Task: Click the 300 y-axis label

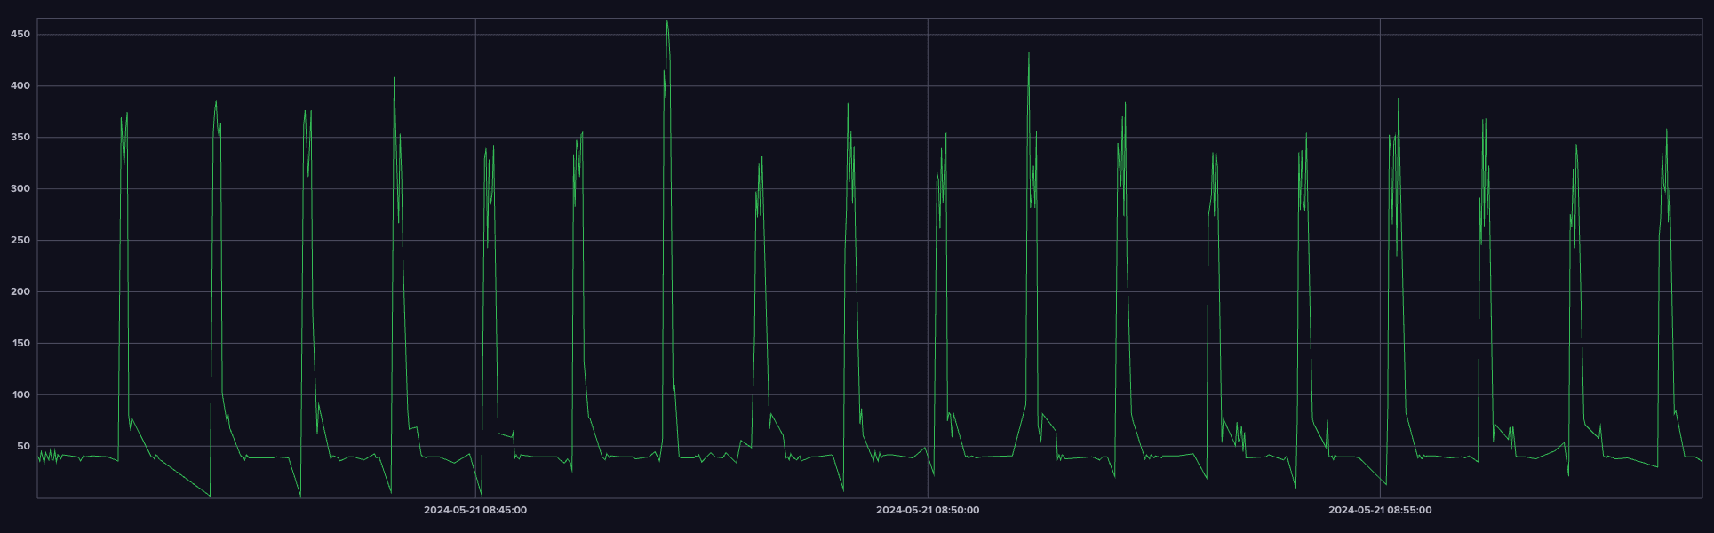Action: pyautogui.click(x=20, y=189)
